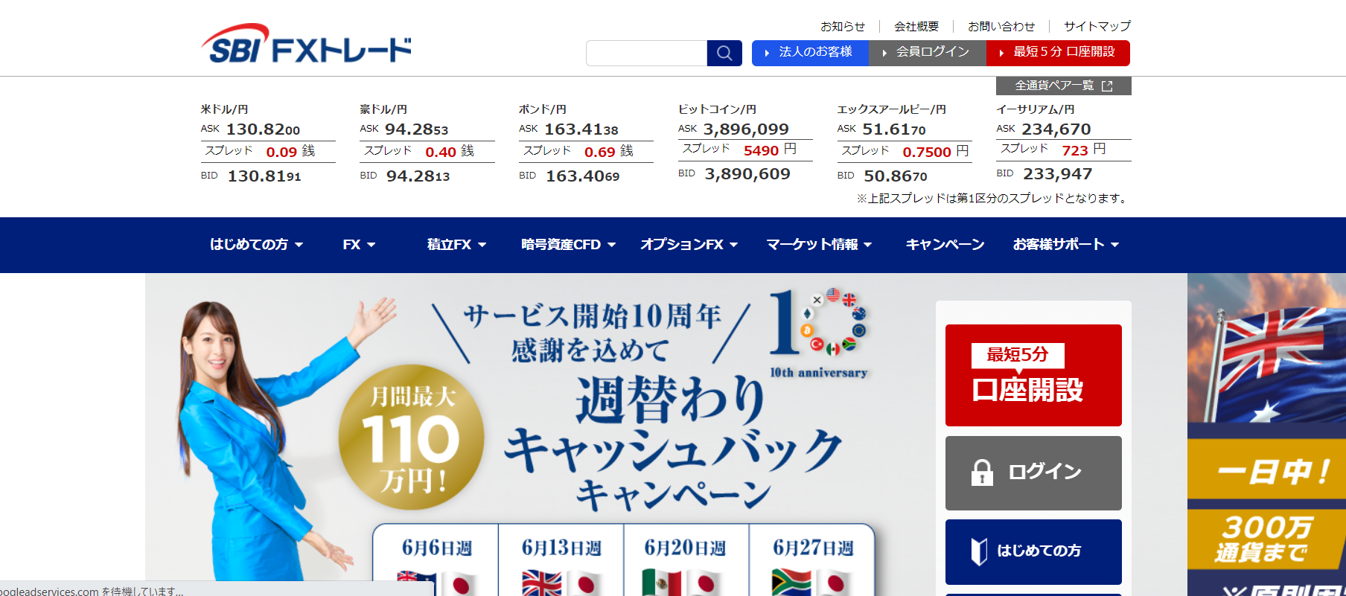Click the SBI FXトレード logo
1346x596 pixels.
(x=306, y=44)
